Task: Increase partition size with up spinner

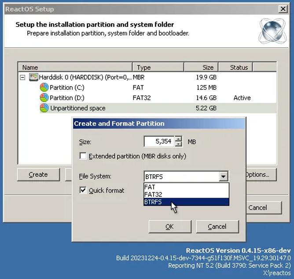Action: click(x=179, y=139)
